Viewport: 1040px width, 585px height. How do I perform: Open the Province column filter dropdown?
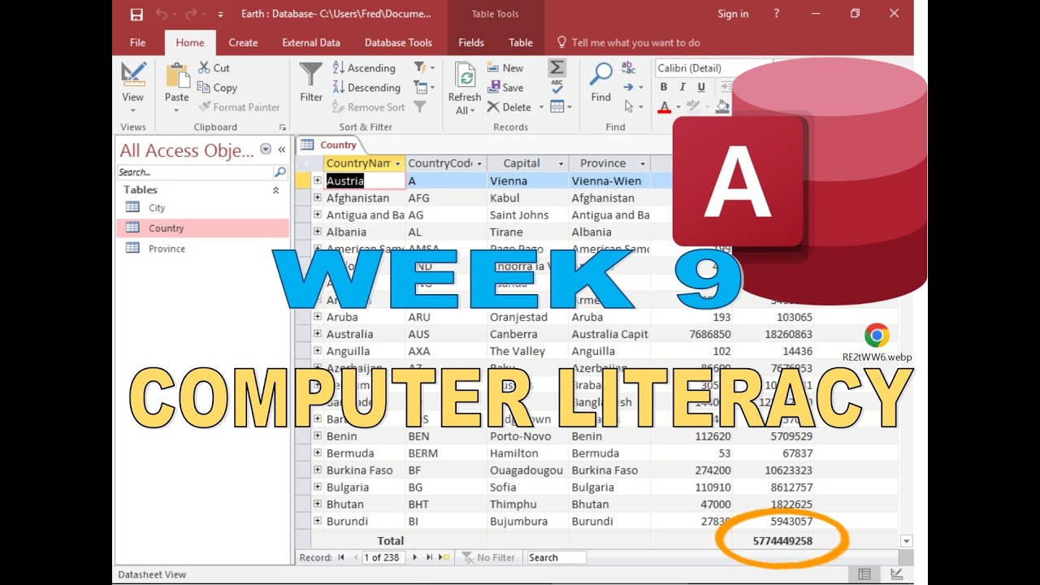643,164
